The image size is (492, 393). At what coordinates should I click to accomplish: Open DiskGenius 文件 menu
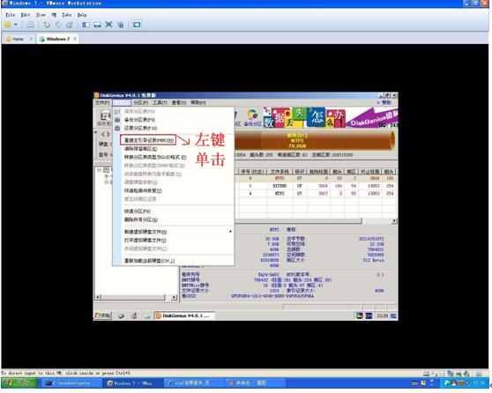102,102
